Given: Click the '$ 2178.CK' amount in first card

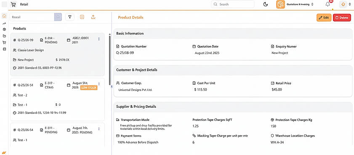Looking at the screenshot, I should [x=63, y=60].
